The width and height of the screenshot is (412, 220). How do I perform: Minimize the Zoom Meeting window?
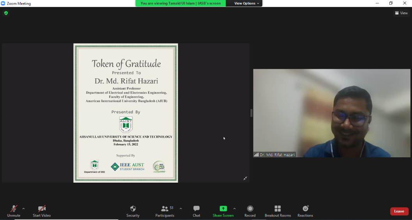click(x=377, y=3)
